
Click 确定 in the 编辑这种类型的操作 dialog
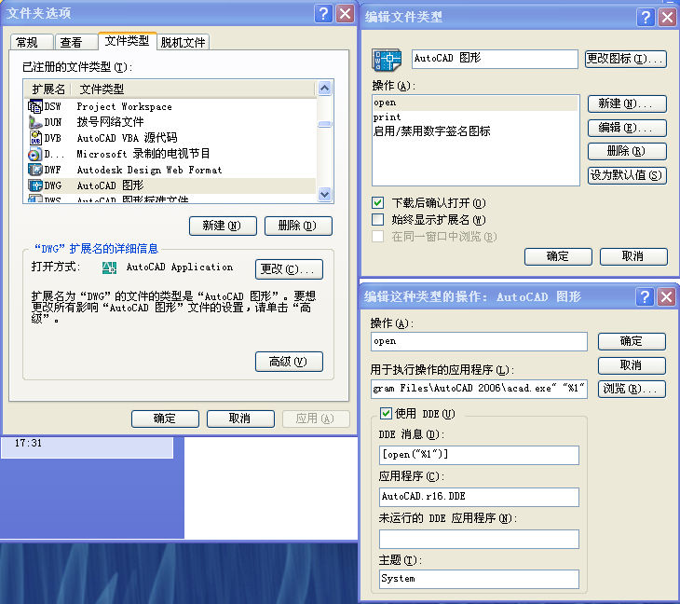click(x=632, y=341)
